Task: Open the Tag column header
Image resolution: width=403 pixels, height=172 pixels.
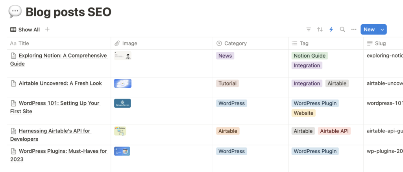Action: coord(326,43)
